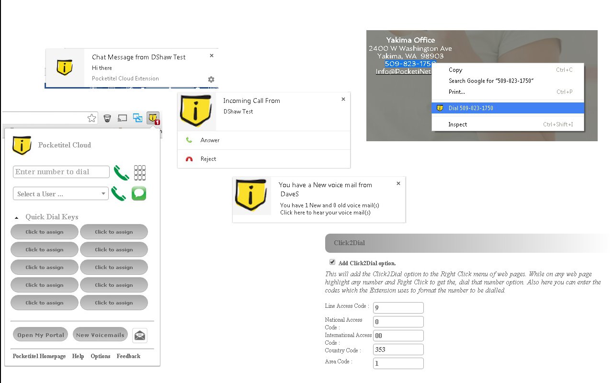Toggle the Add Click2Dial option checkbox
Screen dimensions: 613x383
[x=332, y=262]
